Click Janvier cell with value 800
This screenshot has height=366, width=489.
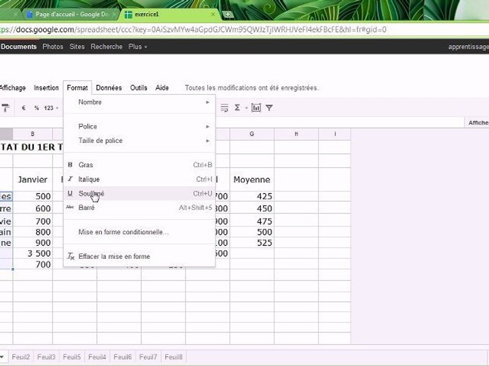(x=33, y=232)
